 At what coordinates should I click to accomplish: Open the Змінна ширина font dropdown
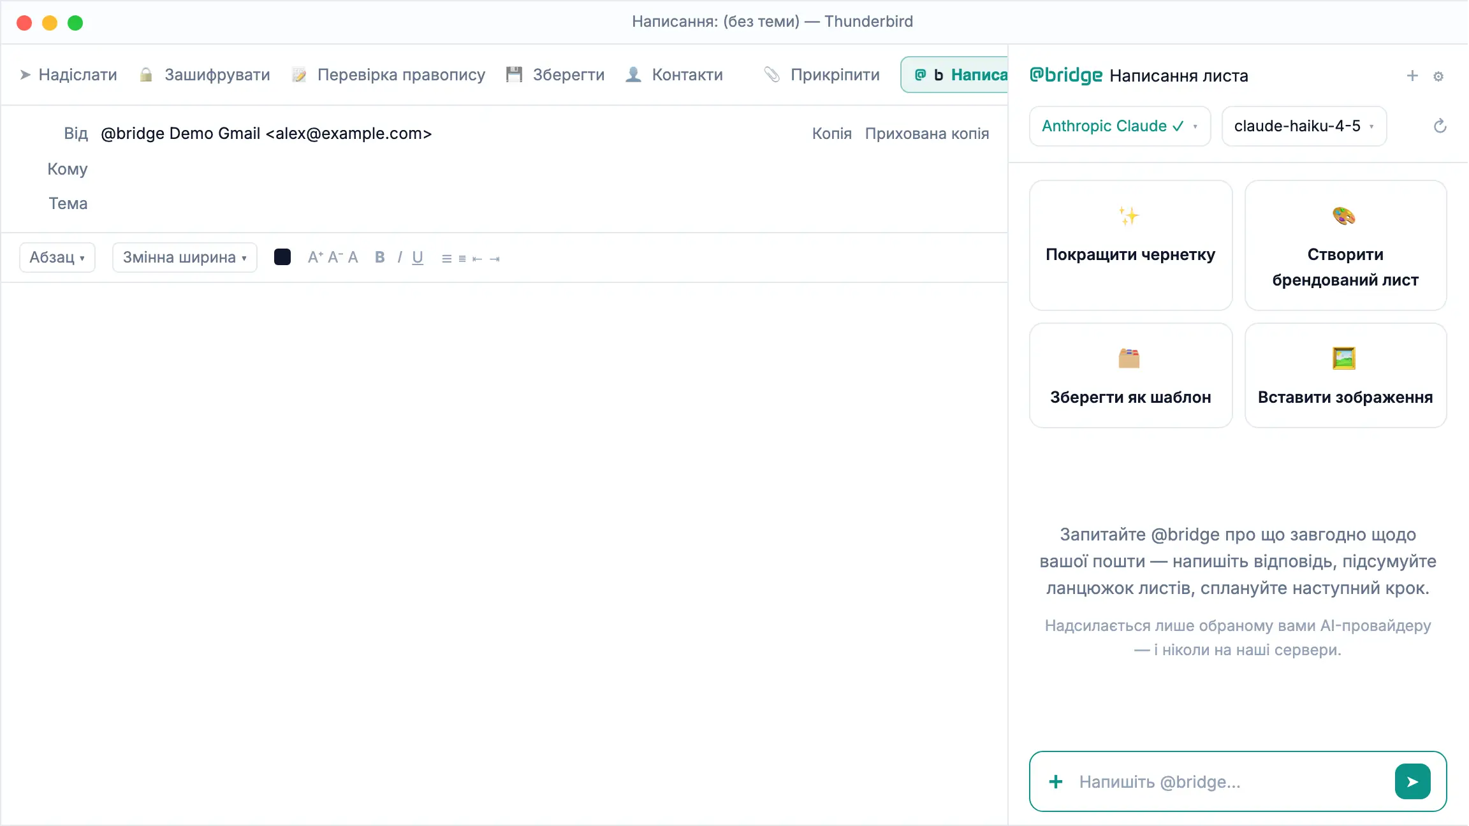185,257
